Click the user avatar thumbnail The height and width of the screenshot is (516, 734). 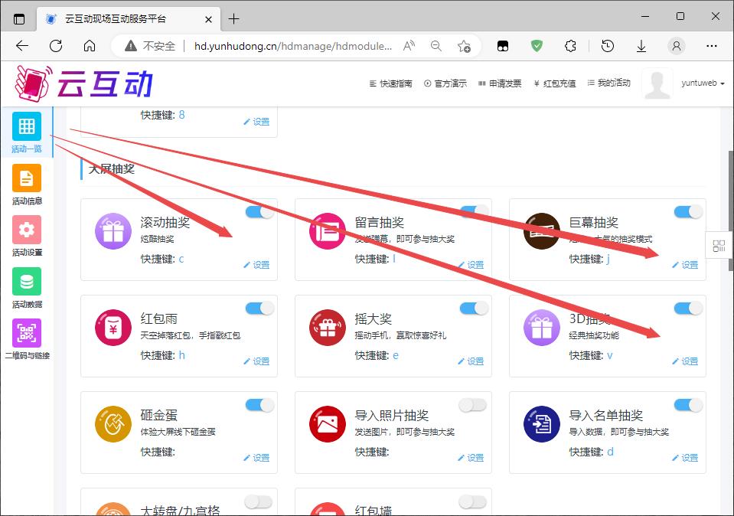657,83
